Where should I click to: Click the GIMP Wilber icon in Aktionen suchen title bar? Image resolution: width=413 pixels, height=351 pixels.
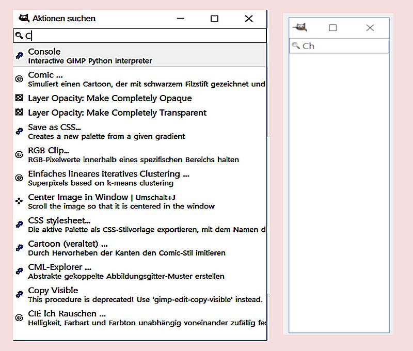coord(24,19)
